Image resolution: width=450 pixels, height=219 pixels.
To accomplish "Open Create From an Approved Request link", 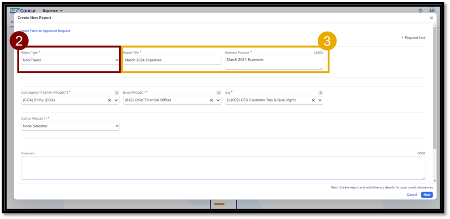I will [45, 31].
